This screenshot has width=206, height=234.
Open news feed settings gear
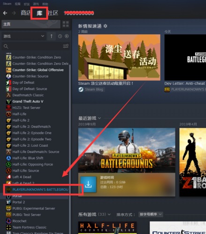106,26
